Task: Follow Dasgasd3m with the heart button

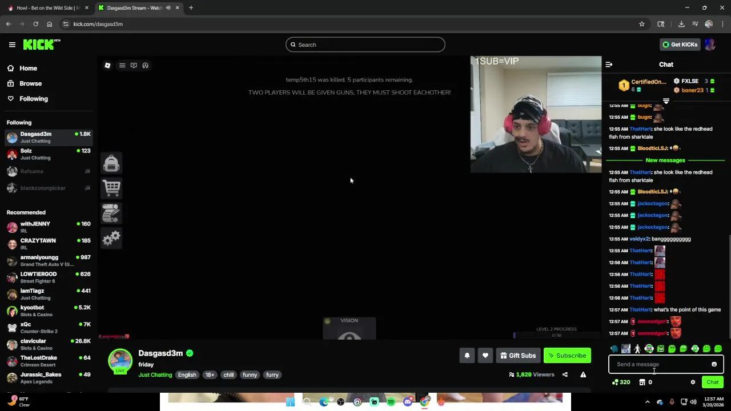Action: click(485, 356)
